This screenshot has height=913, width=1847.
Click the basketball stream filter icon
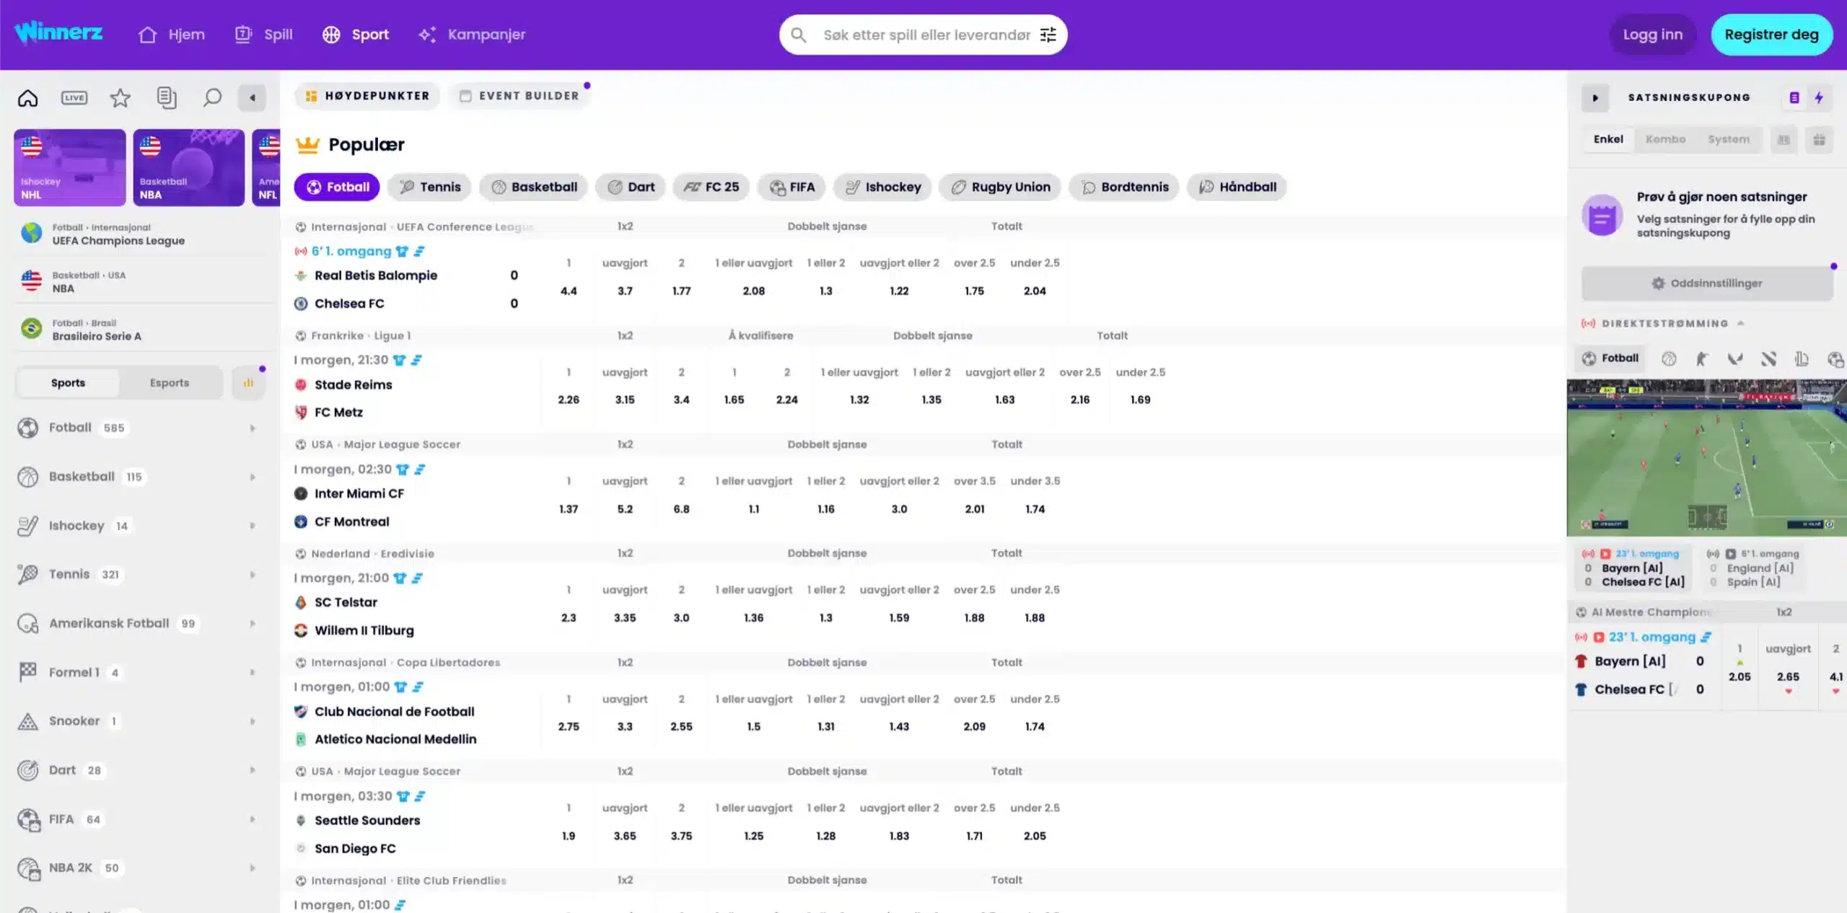point(1669,358)
